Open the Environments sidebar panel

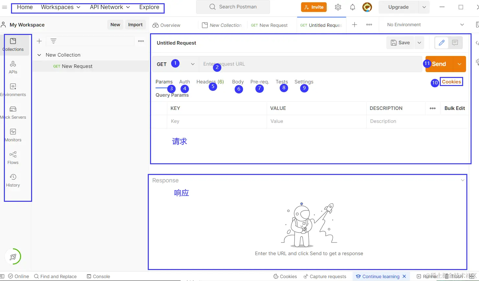13,90
